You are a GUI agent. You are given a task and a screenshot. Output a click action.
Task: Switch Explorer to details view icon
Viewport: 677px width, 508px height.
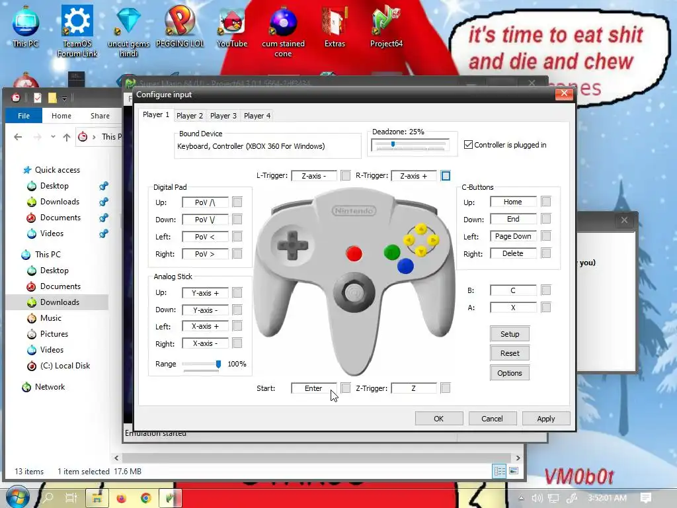(500, 471)
